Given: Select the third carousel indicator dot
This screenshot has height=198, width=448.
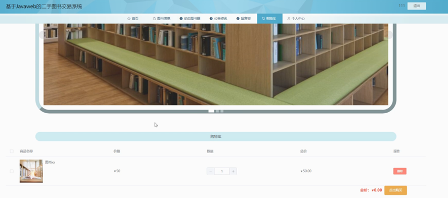Looking at the screenshot, I should pos(222,111).
